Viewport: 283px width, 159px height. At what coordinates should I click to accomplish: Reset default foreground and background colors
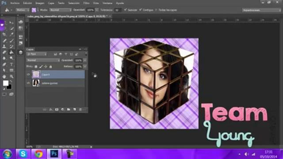point(4,89)
